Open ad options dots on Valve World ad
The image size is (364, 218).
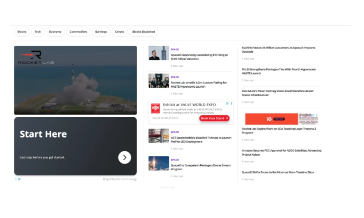[232, 104]
